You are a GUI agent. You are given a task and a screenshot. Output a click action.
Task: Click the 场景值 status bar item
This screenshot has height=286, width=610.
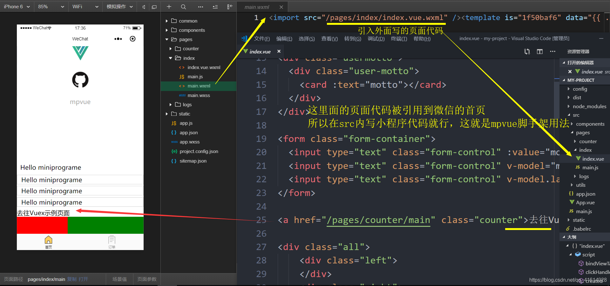119,279
